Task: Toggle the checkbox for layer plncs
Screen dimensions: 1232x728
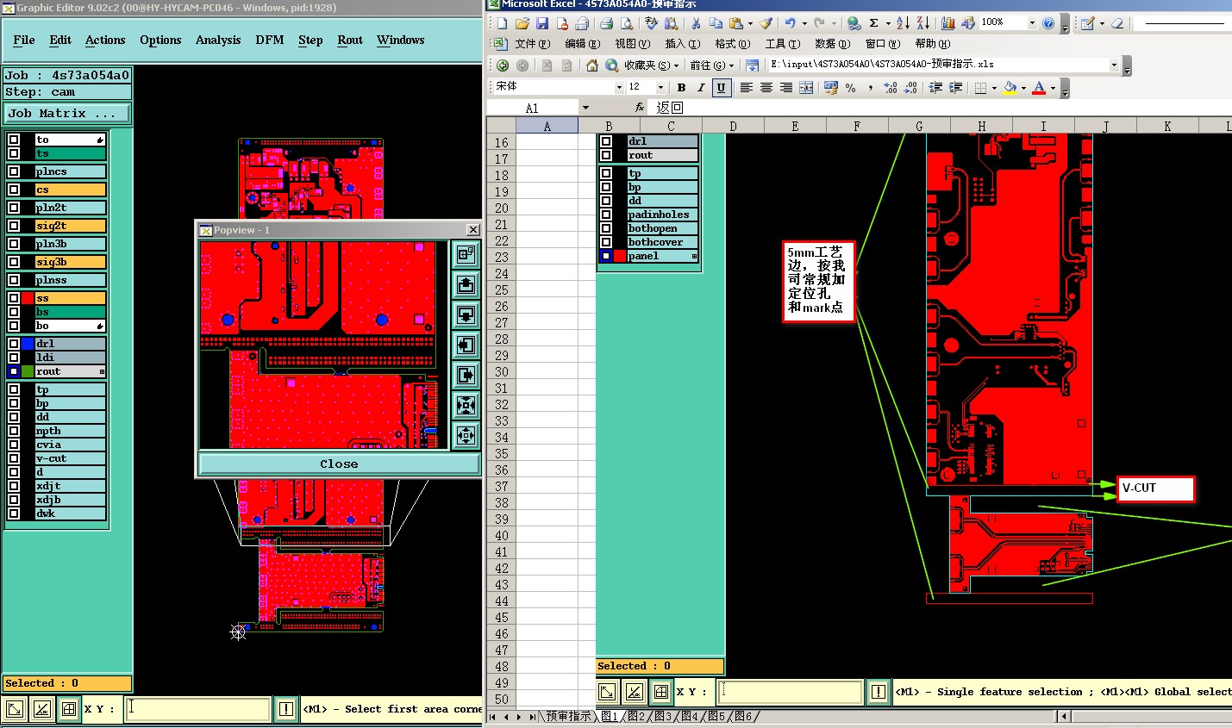Action: (x=14, y=171)
